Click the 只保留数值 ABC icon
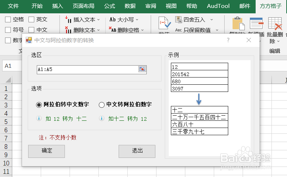Image resolution: width=287 pixels, height=177 pixels. [178, 30]
